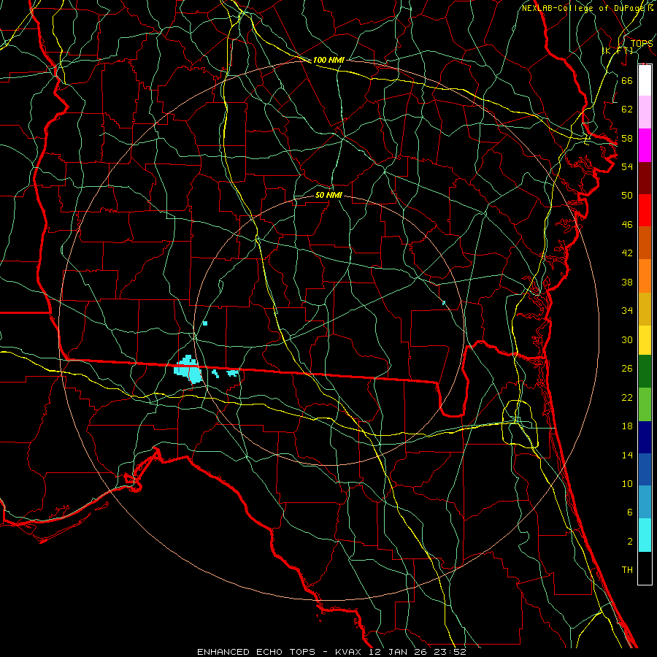Click the "K FT" legend units label
Viewport: 657px width, 657px height.
click(x=618, y=51)
